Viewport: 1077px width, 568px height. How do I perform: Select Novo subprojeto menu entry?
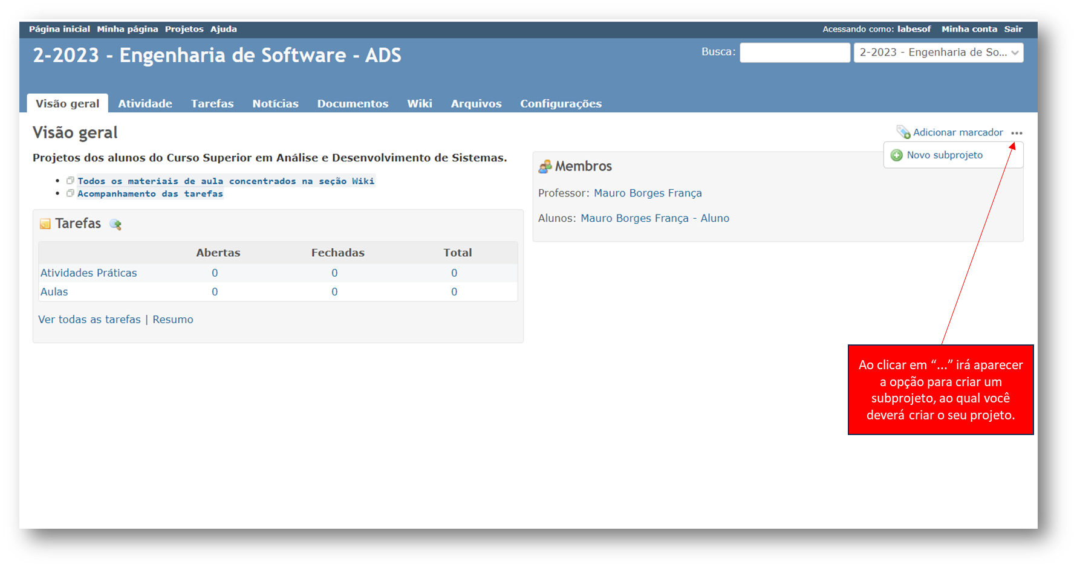[945, 155]
